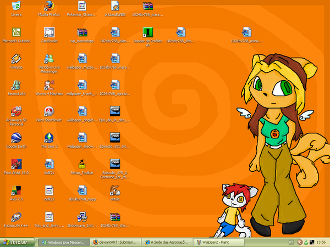Click the 13:56 taskbar clock
330x247 pixels.
pyautogui.click(x=321, y=243)
